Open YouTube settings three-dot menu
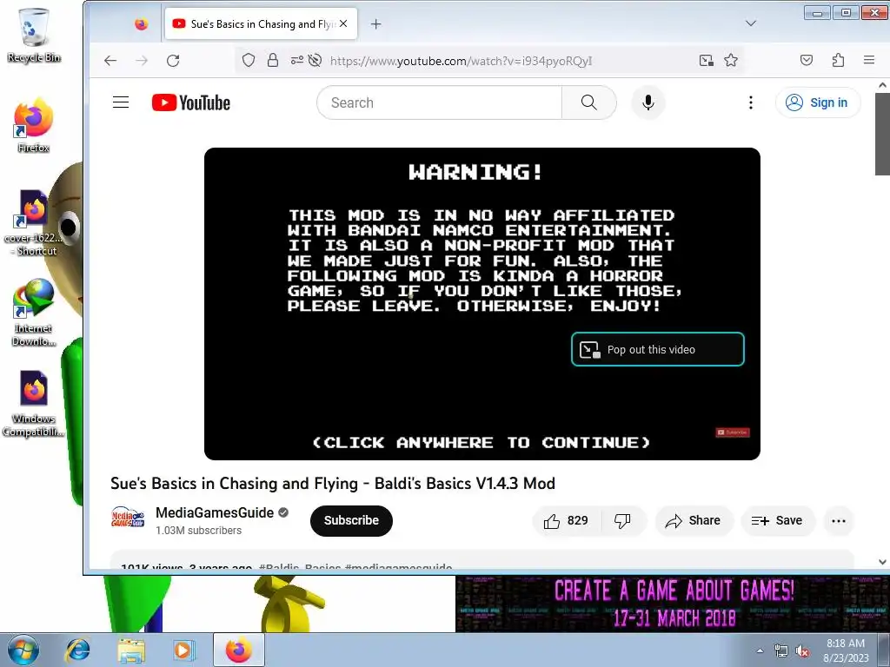Image resolution: width=890 pixels, height=667 pixels. click(x=751, y=102)
